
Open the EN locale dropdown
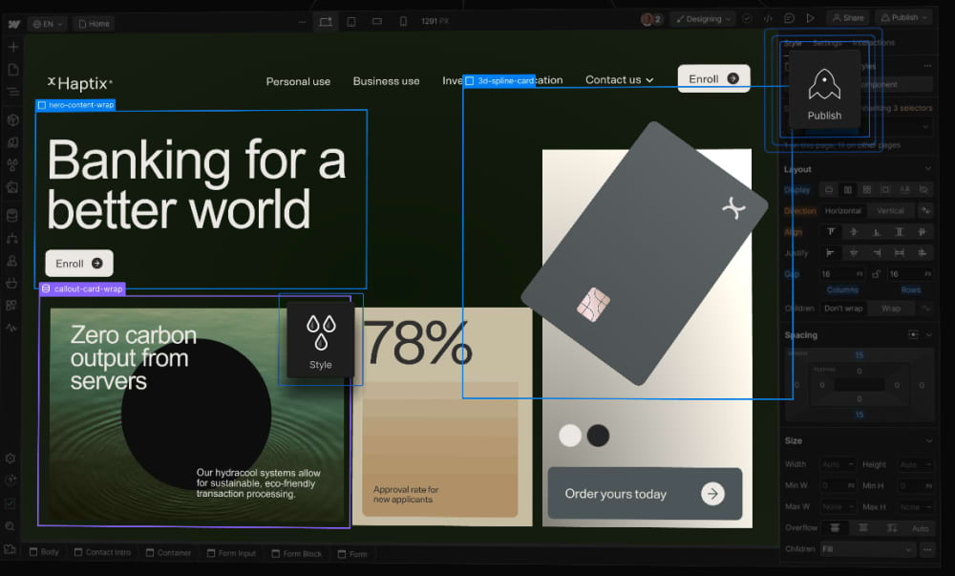tap(48, 24)
